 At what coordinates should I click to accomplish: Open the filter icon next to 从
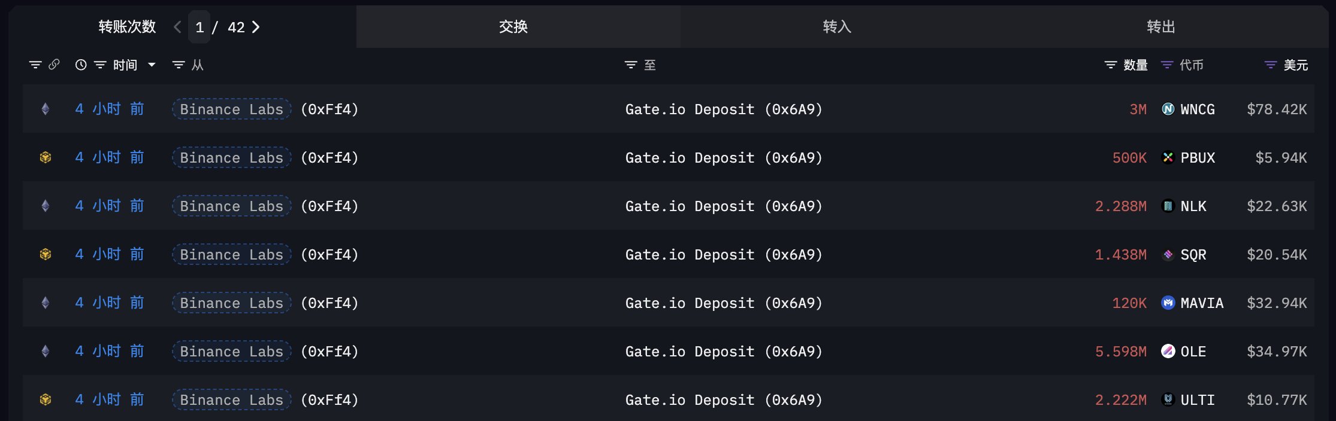[178, 65]
